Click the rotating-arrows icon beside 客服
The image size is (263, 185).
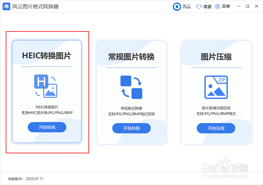[199, 6]
